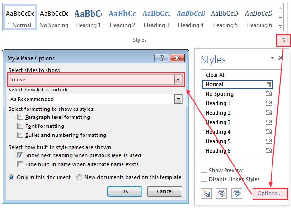Screen dimensions: 291x208
Task: Cancel the Style Pane Options dialog
Action: pos(164,191)
